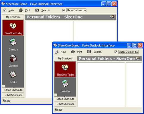Screen dimensions: 144x114
Task: Click the left white pane in front window
Action: (101, 85)
